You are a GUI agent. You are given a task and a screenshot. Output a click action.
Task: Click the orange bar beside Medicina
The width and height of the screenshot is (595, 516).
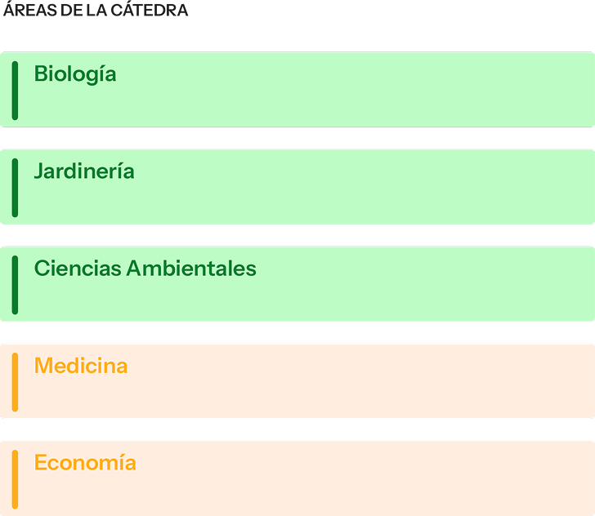tap(15, 382)
